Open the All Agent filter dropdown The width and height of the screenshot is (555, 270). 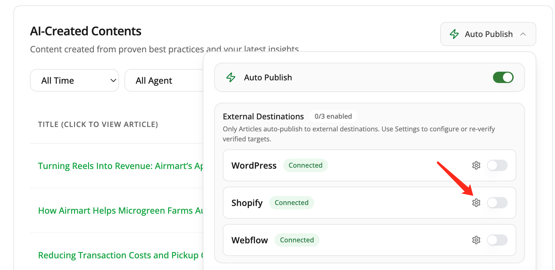point(164,80)
